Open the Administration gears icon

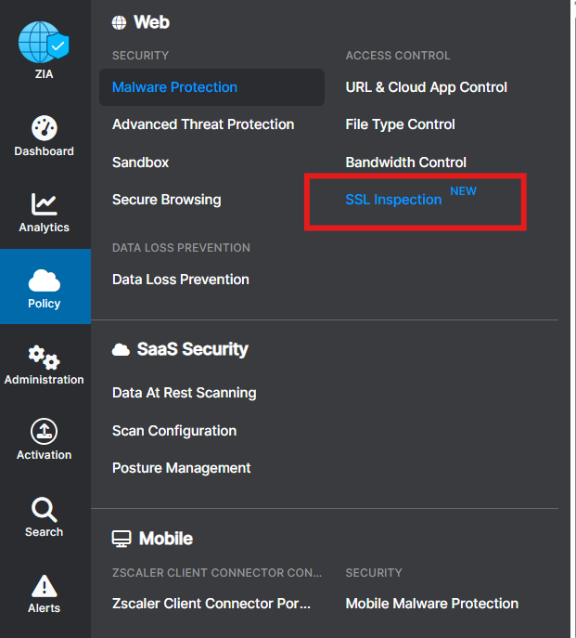pos(44,357)
